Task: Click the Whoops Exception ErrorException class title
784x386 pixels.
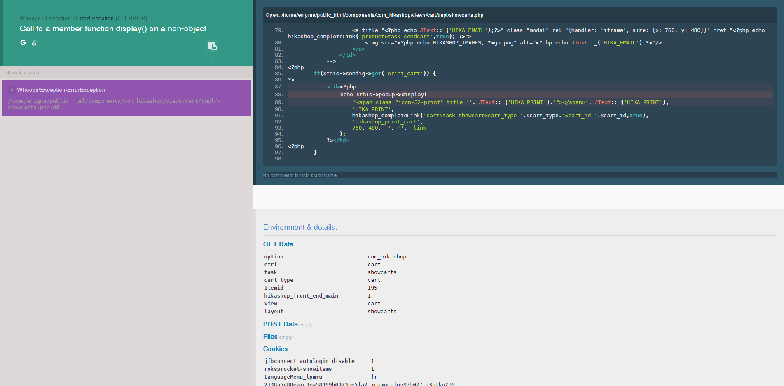Action: (83, 18)
